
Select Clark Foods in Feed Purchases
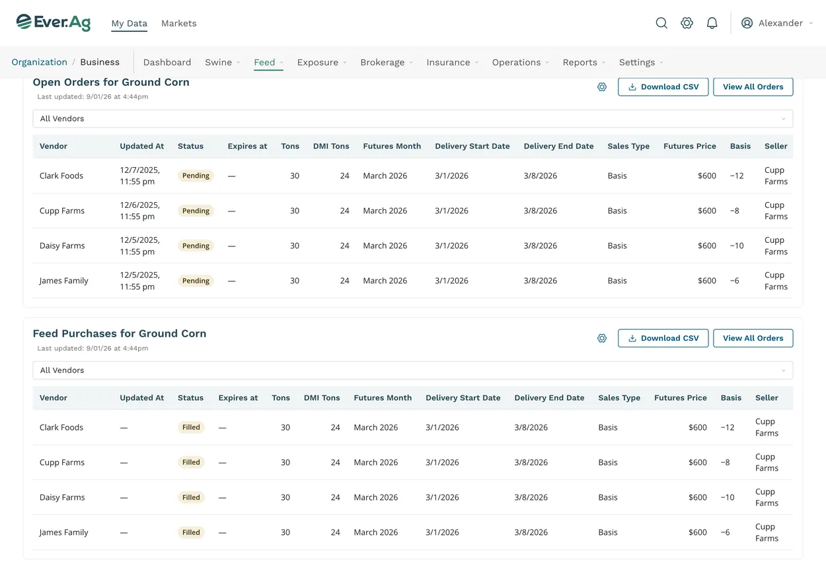pos(61,427)
